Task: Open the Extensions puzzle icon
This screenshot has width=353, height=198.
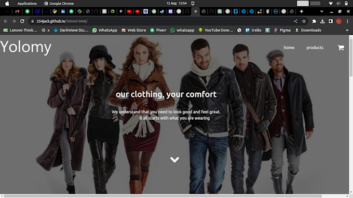Action: coord(314,21)
